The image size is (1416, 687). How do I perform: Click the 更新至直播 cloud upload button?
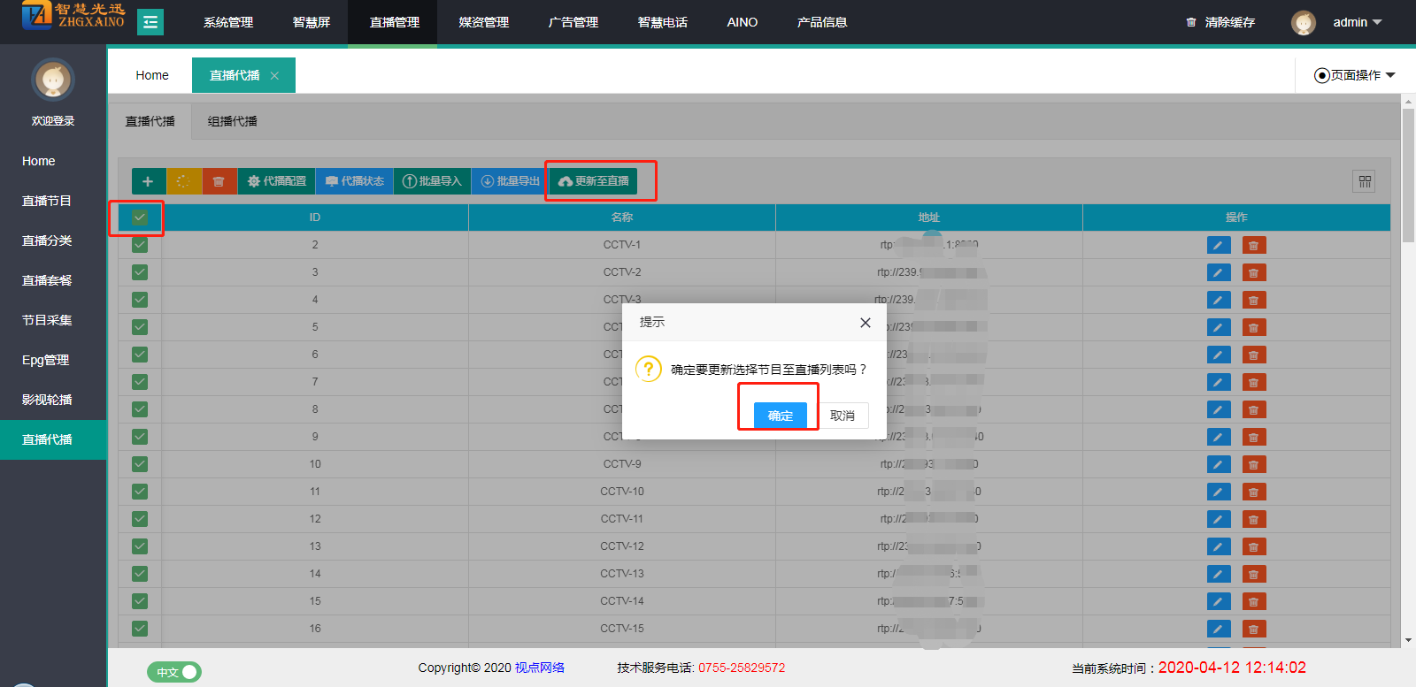[594, 181]
